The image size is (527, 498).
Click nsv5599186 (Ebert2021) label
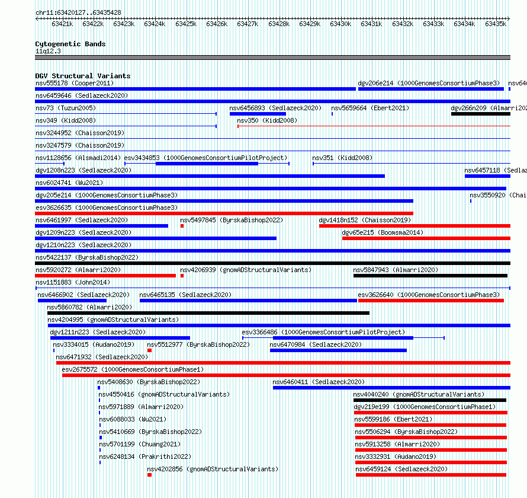pos(393,419)
